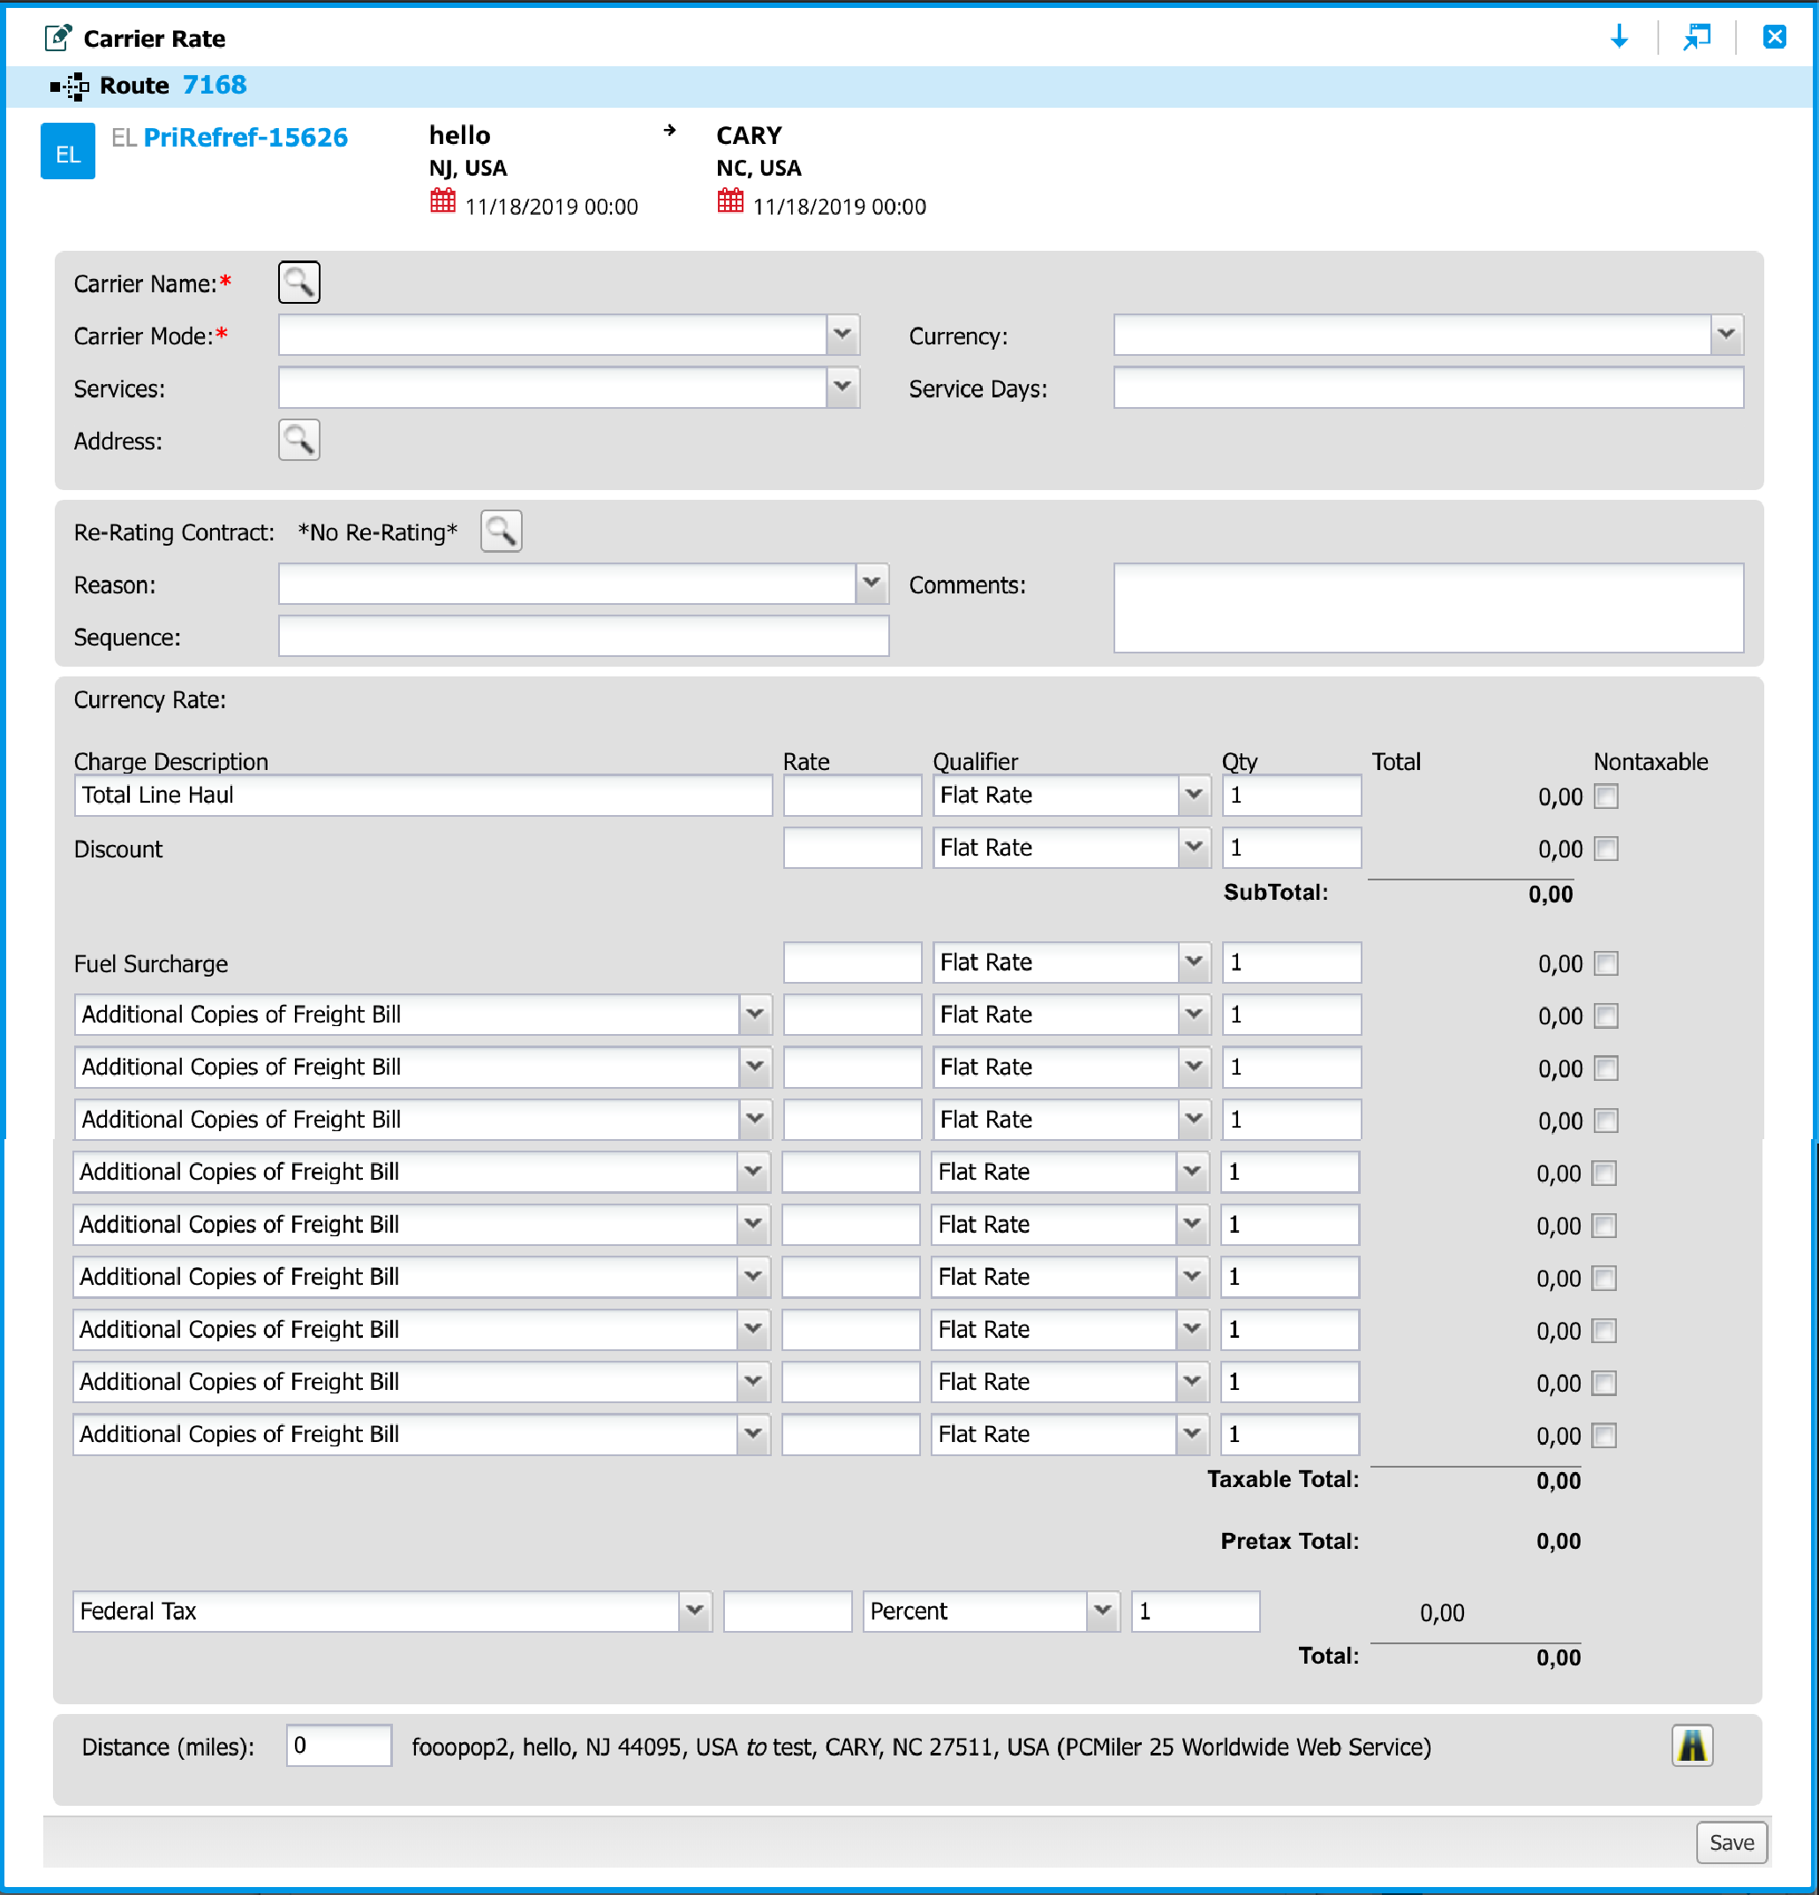Click the Carrier Name search icon
1819x1895 pixels.
(x=299, y=283)
